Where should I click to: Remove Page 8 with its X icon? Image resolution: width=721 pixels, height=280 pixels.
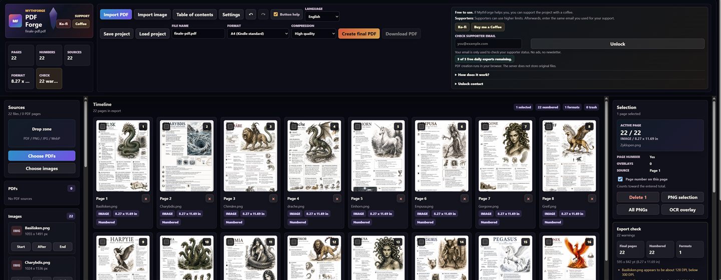pyautogui.click(x=592, y=198)
